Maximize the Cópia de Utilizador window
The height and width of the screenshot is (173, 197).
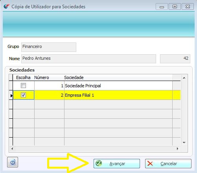(x=175, y=7)
